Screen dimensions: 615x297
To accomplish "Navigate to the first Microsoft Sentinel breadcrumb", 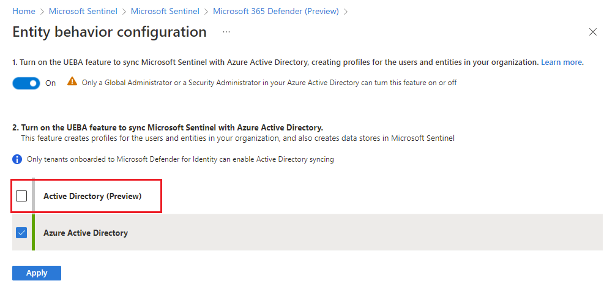I will click(x=83, y=12).
